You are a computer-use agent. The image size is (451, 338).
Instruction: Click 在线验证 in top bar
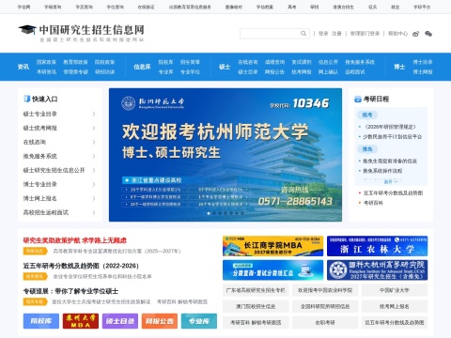[147, 7]
